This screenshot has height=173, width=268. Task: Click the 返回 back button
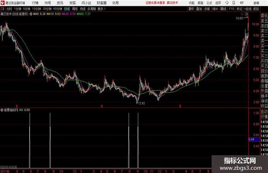256,9
